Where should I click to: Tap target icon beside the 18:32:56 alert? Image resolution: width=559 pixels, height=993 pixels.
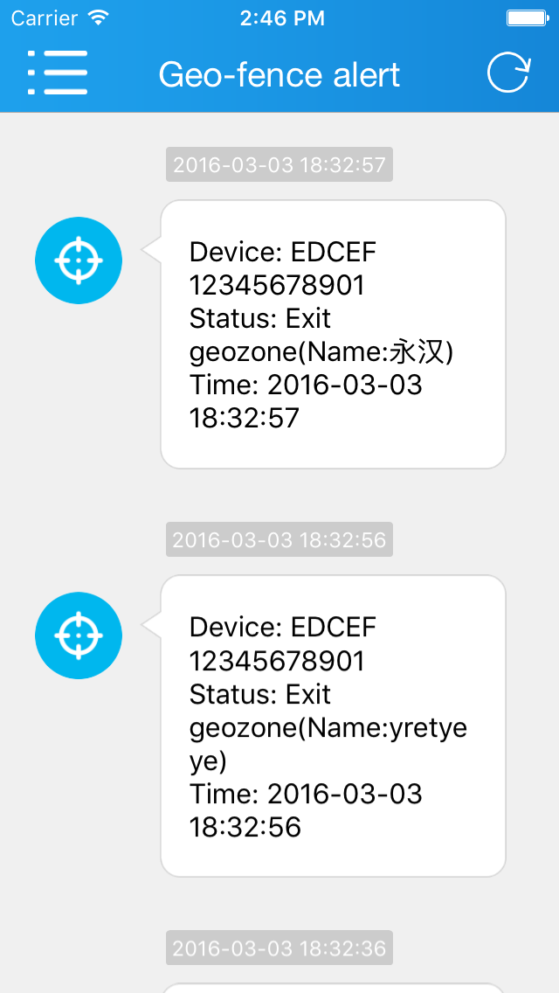(79, 635)
